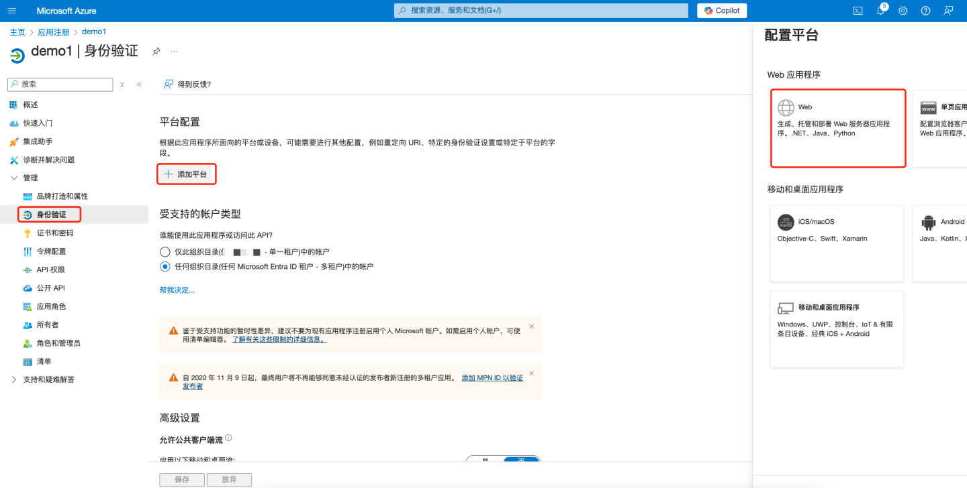Choose the 单页应用 platform card
Screen dimensions: 967x488
point(940,128)
